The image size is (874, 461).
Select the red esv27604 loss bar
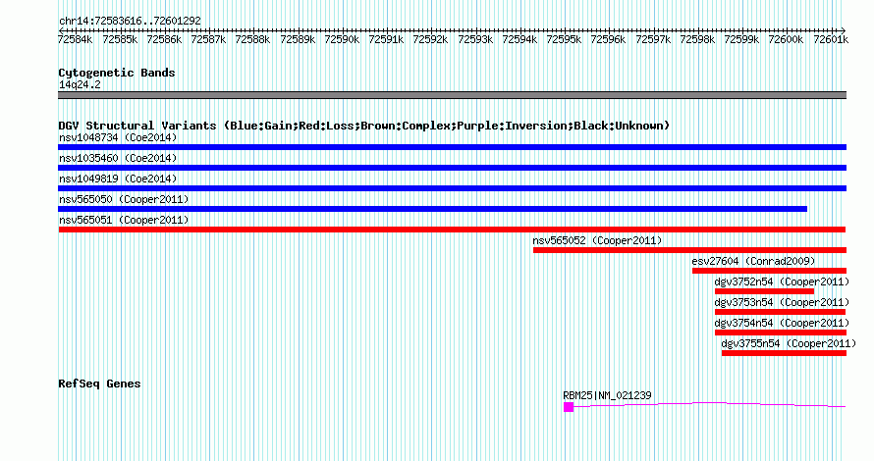point(769,271)
